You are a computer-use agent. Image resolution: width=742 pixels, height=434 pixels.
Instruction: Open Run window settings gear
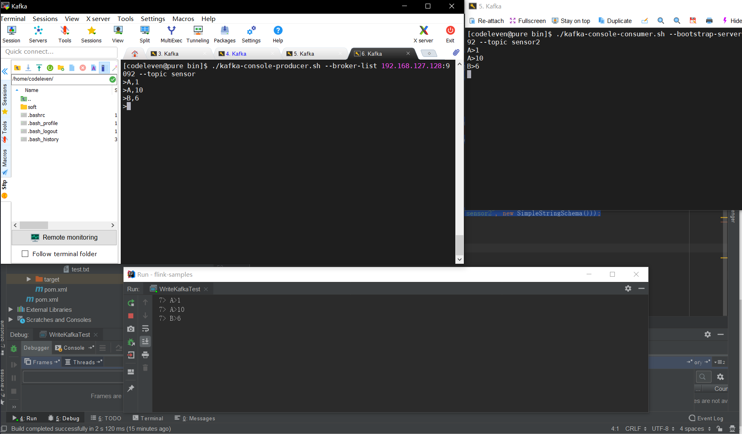click(628, 288)
